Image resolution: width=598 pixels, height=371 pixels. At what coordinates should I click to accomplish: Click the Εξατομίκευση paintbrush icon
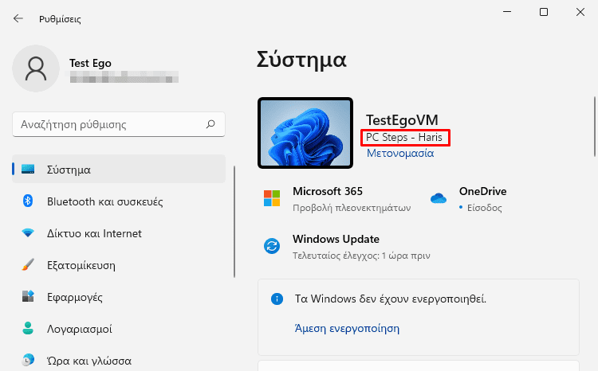tap(28, 264)
